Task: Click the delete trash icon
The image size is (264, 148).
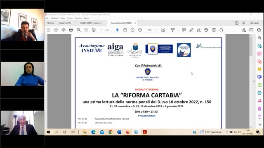Action: 214,30
